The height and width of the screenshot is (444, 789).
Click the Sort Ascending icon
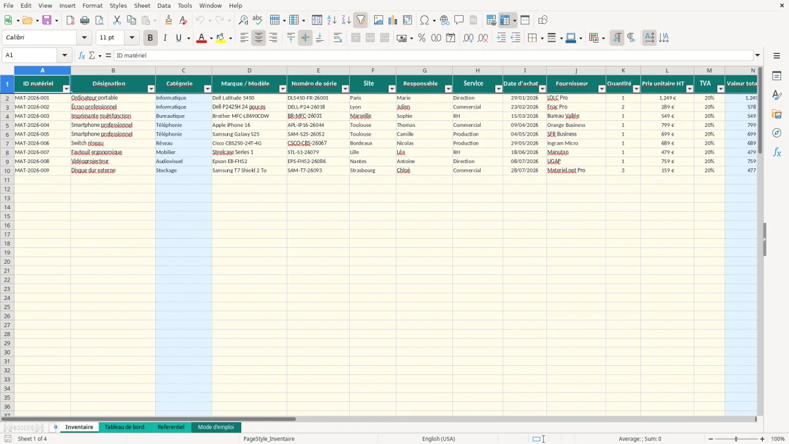pyautogui.click(x=332, y=20)
